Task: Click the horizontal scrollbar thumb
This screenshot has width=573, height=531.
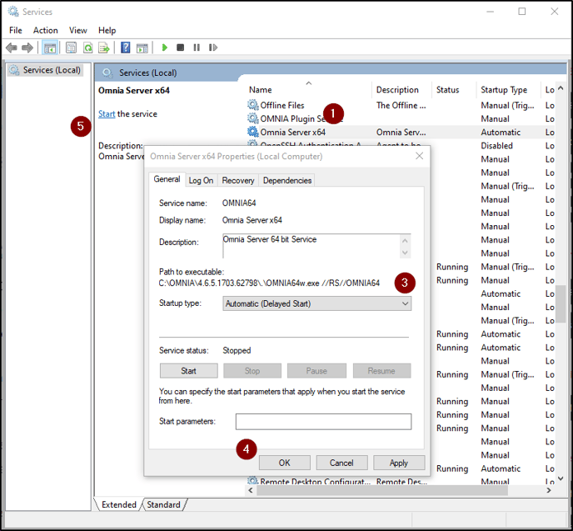Action: point(382,490)
